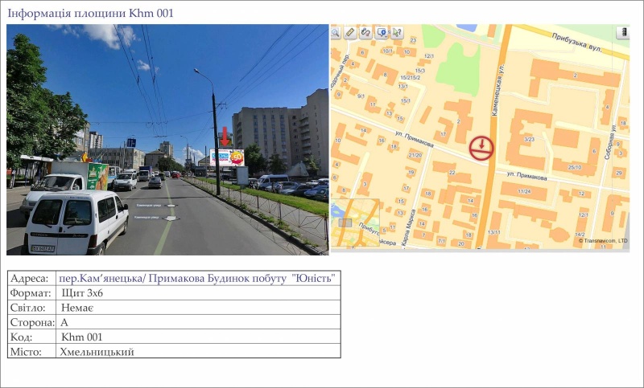The image size is (644, 388).
Task: Open the map marker dropdown tool
Action: coord(382,33)
